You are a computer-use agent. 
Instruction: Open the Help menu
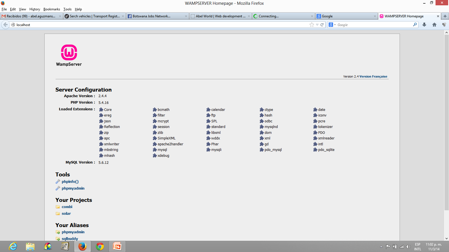tap(78, 9)
